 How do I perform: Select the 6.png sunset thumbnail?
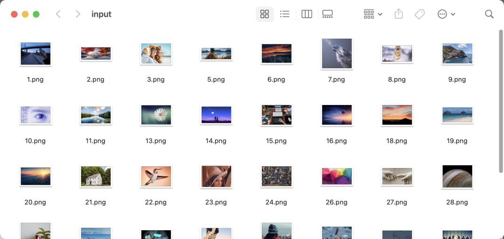pos(276,54)
